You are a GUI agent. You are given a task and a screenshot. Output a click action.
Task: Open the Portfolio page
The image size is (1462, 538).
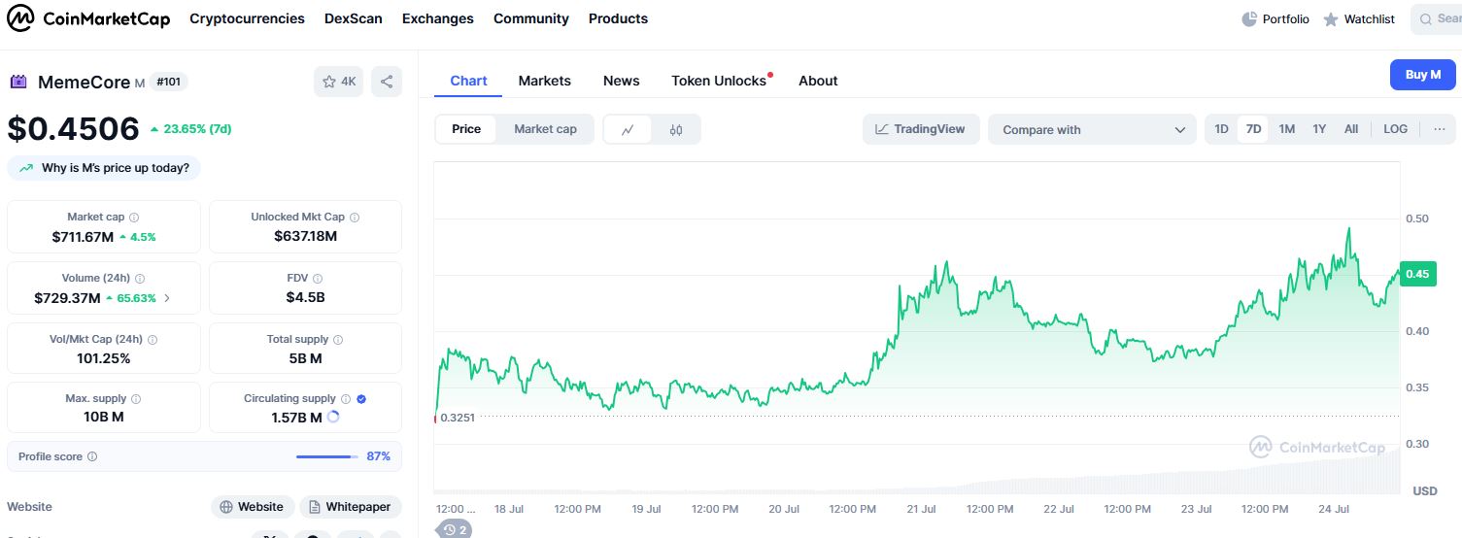point(1275,19)
